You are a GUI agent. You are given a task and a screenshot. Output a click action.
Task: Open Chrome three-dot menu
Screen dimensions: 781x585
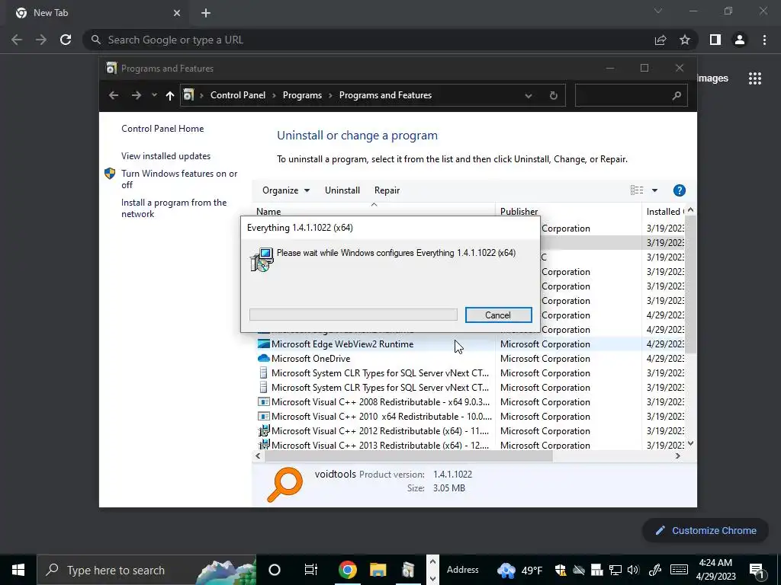pyautogui.click(x=764, y=40)
